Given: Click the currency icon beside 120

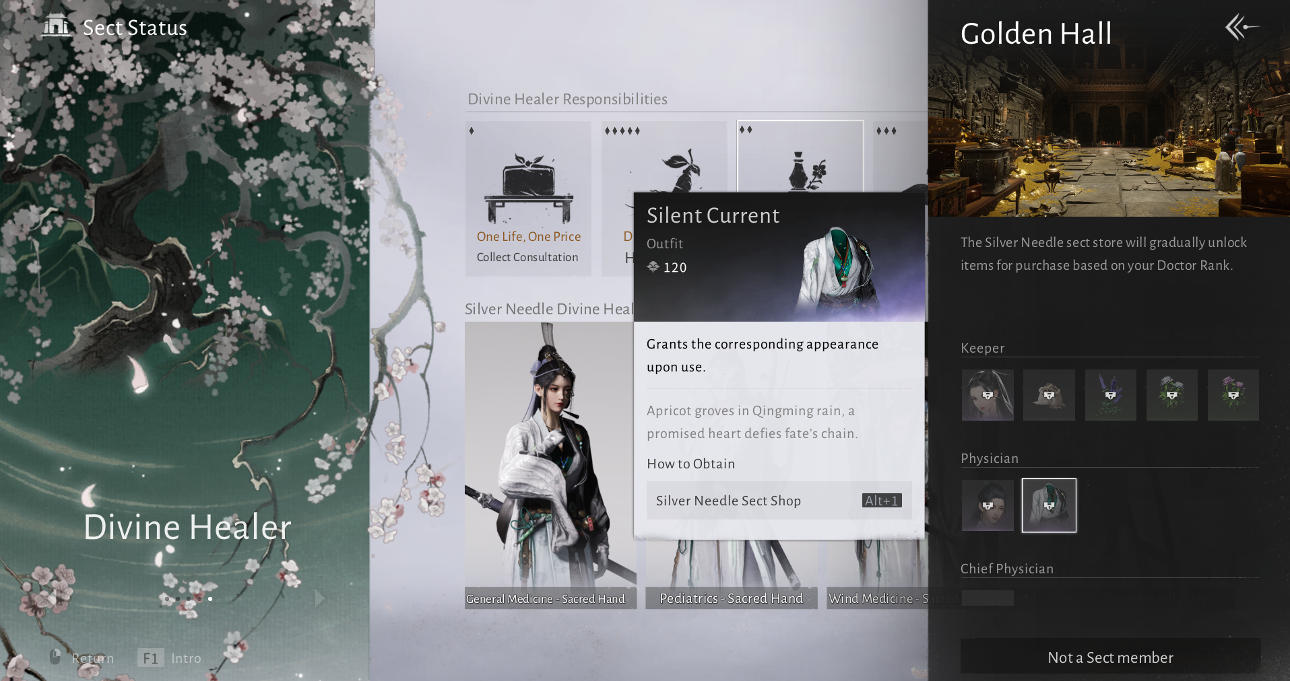Looking at the screenshot, I should click(x=653, y=267).
